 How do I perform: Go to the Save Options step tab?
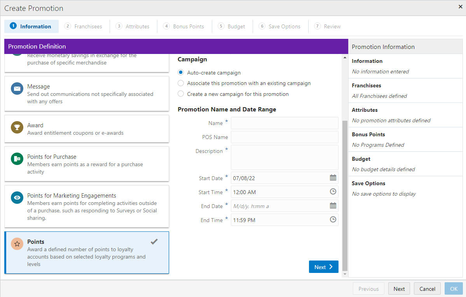pos(280,26)
